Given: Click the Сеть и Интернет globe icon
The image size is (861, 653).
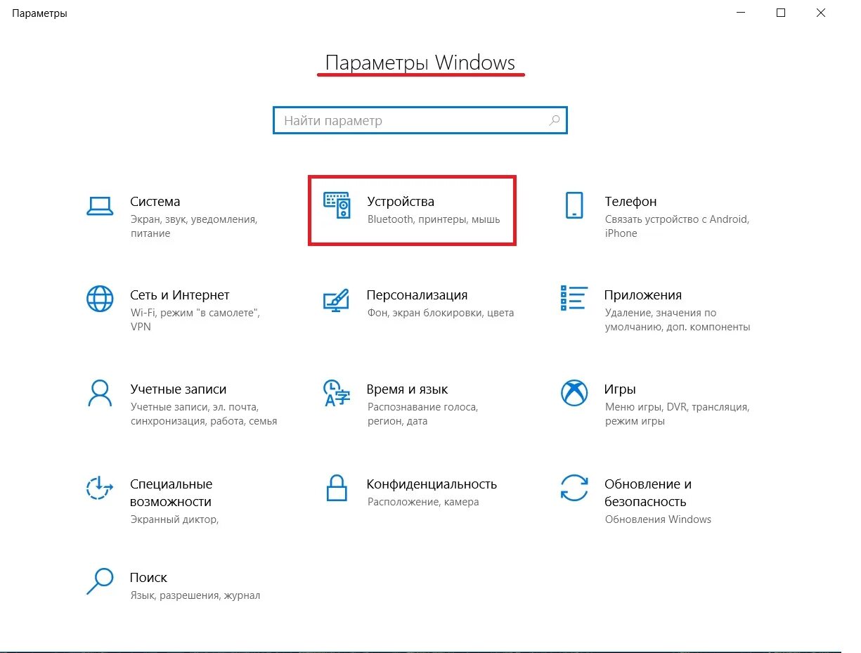Looking at the screenshot, I should pos(100,299).
